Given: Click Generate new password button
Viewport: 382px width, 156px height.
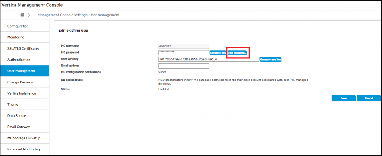Looking at the screenshot, I should point(218,53).
